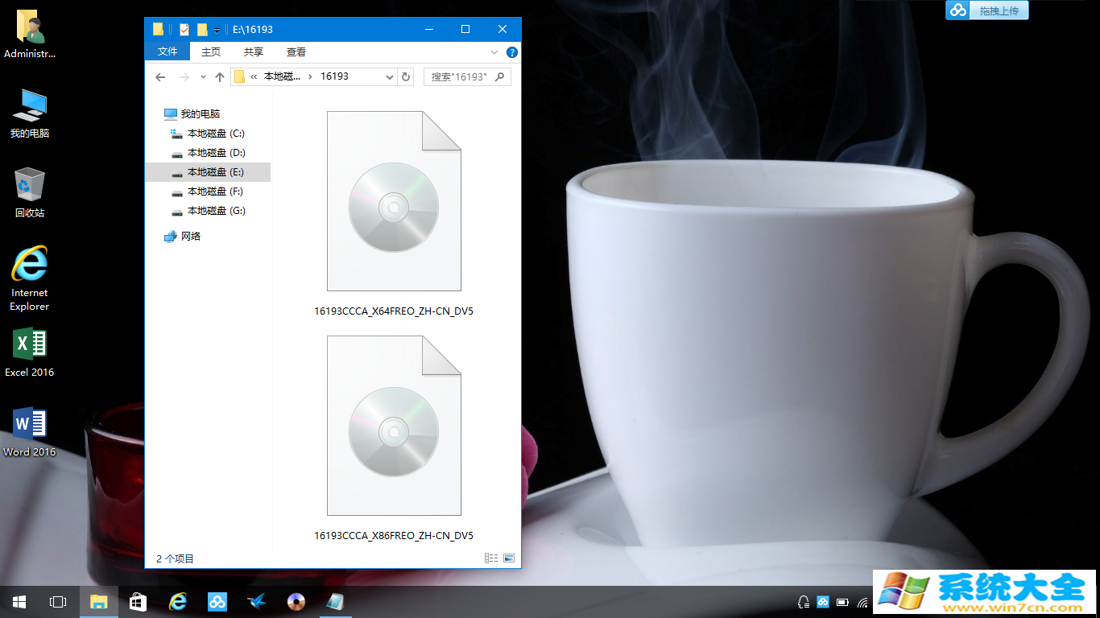Expand the ribbon using the chevron
Screen dimensions: 1100x618
tap(494, 52)
